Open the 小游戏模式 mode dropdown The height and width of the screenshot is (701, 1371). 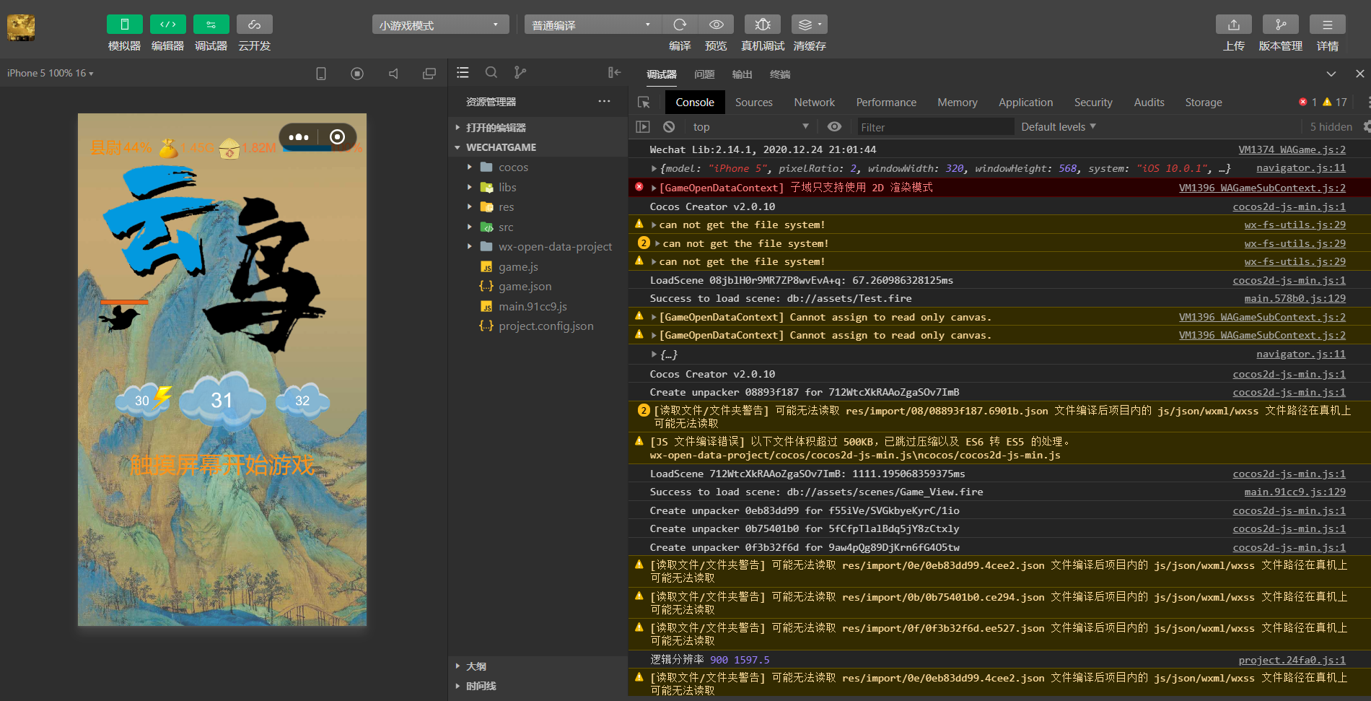440,25
